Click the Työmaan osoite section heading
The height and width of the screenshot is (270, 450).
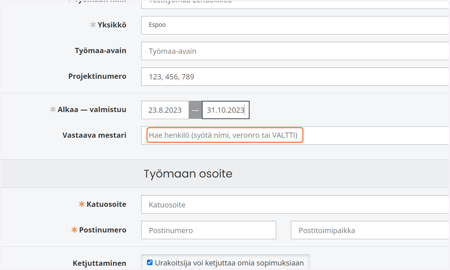coord(188,174)
